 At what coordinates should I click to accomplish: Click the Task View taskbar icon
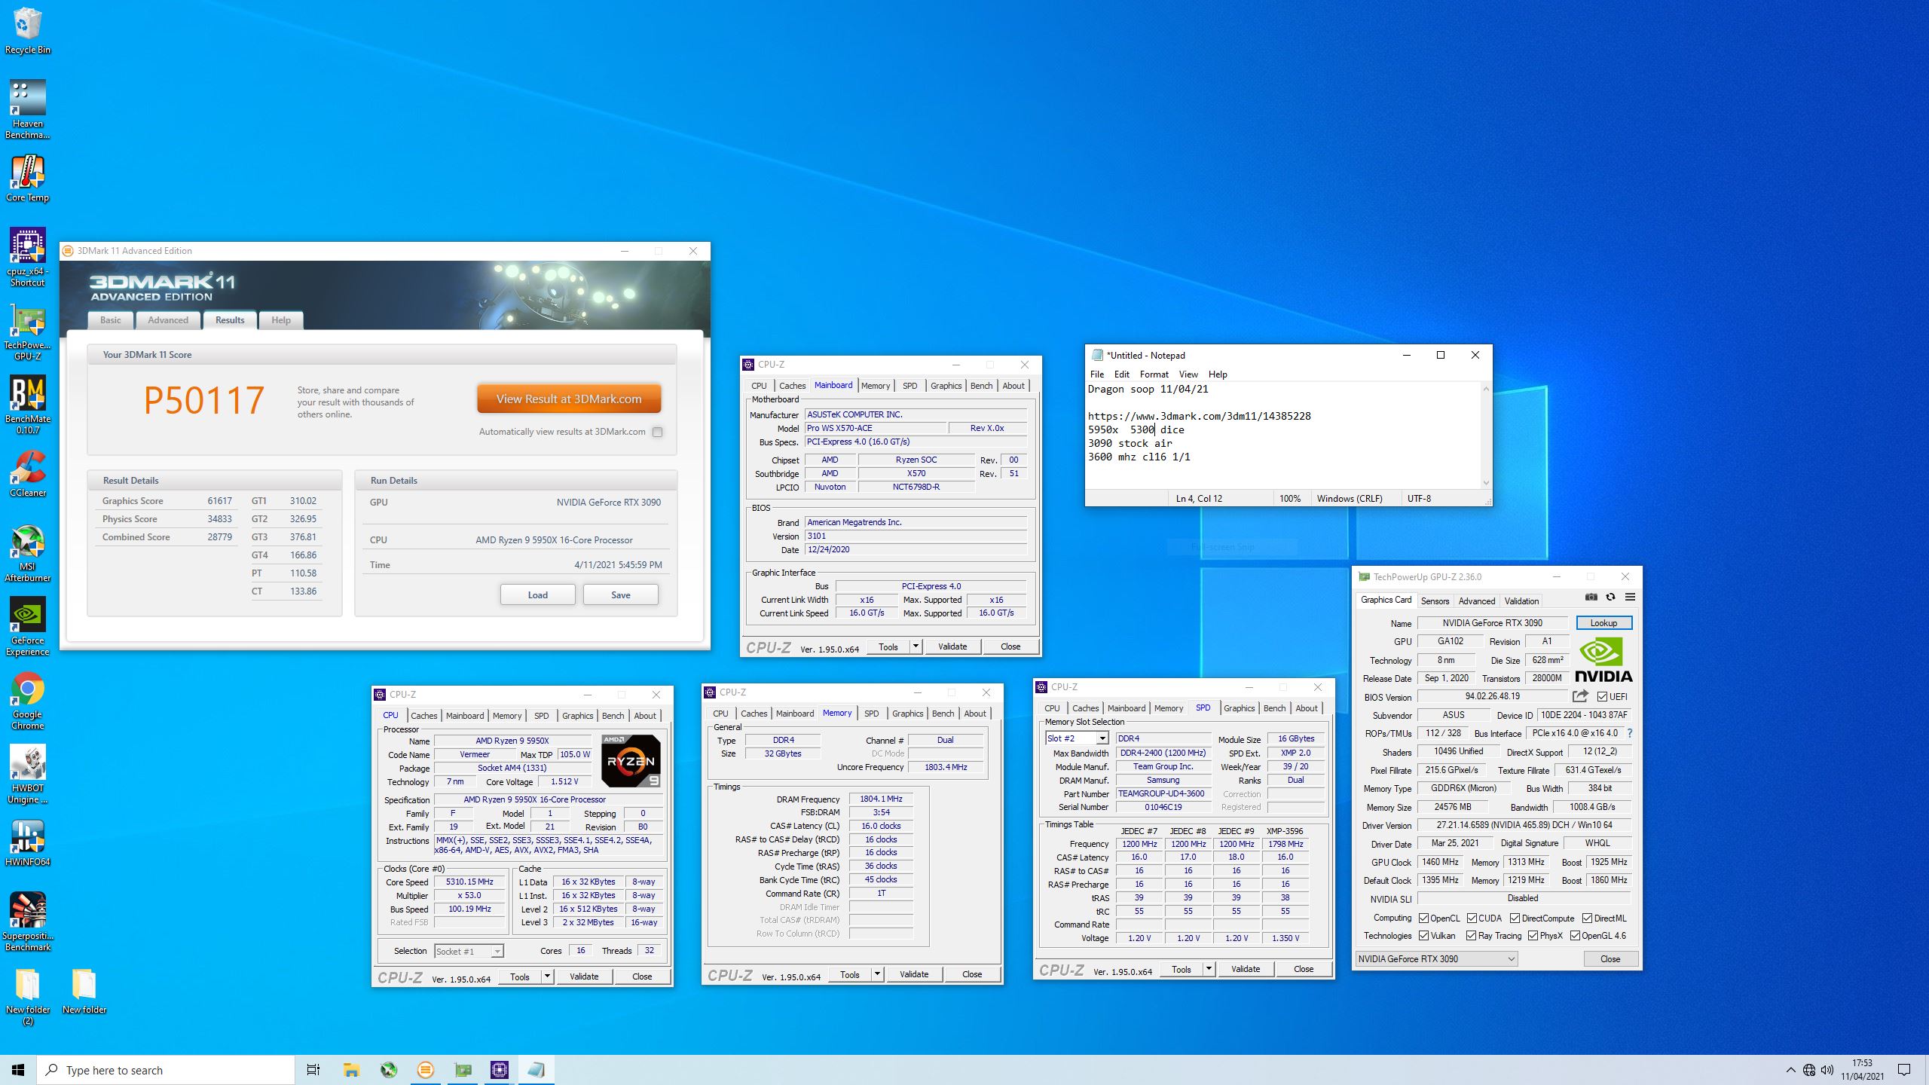(x=313, y=1070)
